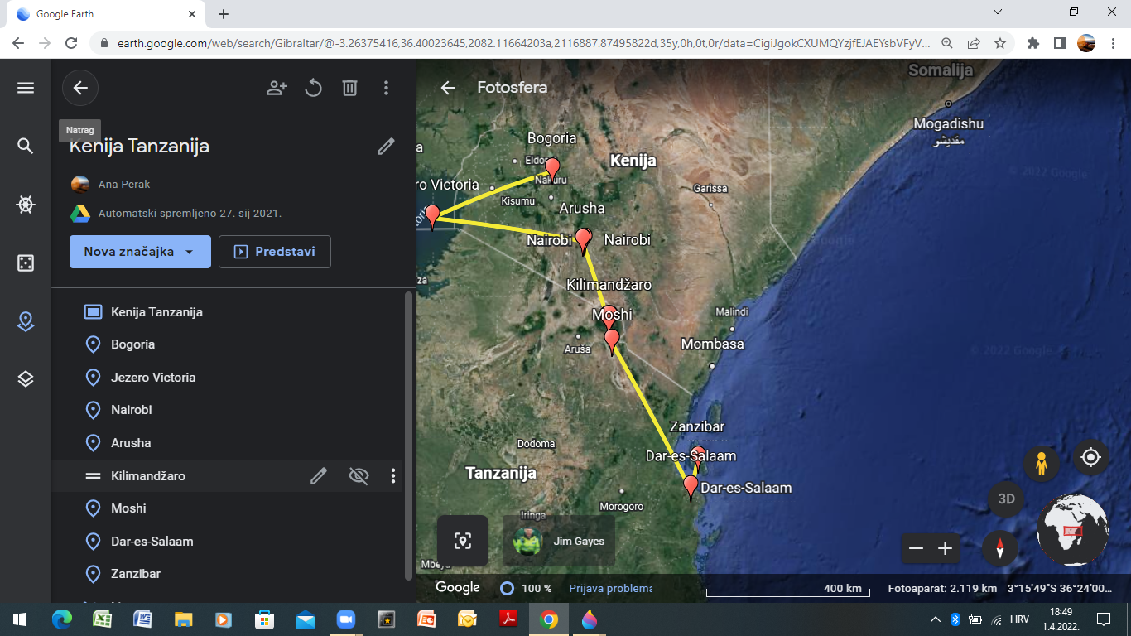Click the project list scrollbar
The image size is (1131, 636).
[x=408, y=436]
